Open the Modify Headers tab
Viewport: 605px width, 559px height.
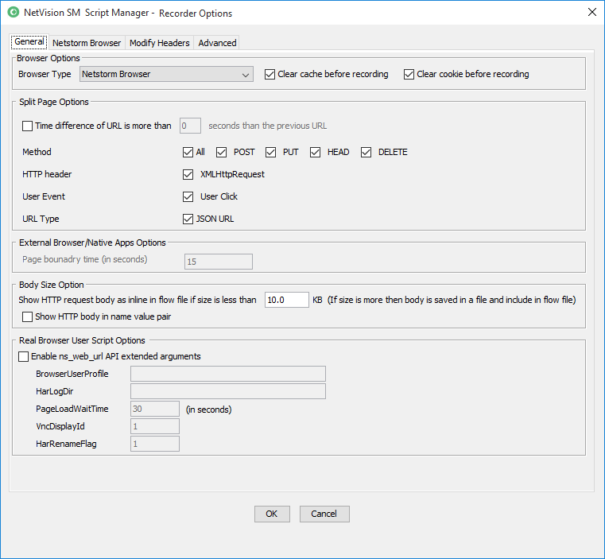(x=159, y=43)
